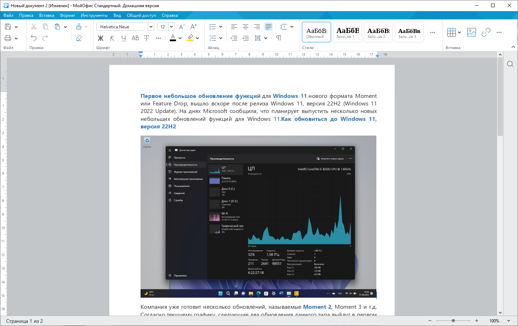Click the numbered list icon

pos(213,38)
